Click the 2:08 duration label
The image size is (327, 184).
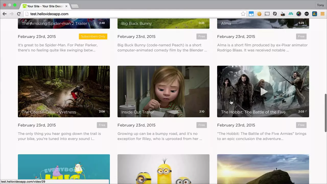point(102,111)
